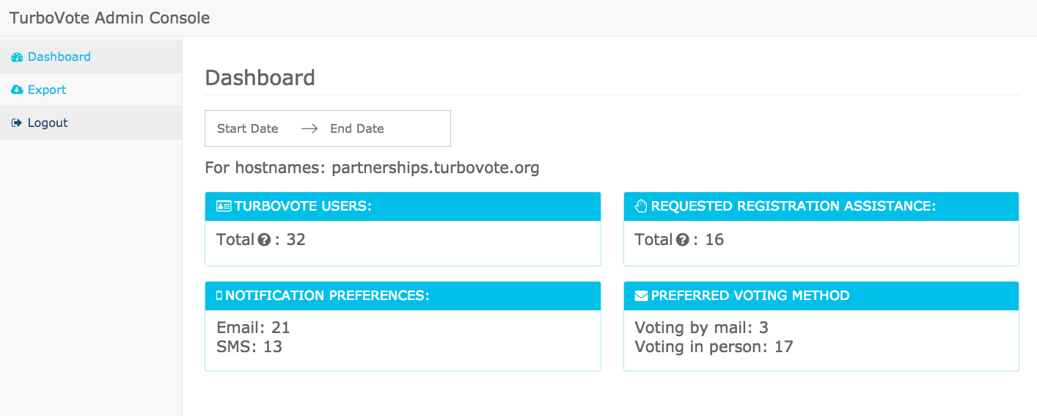Click the Logout sign-out icon
Image resolution: width=1037 pixels, height=416 pixels.
click(17, 123)
